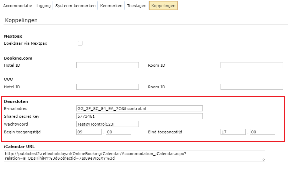This screenshot has width=288, height=177.
Task: Go to Systeem kenmerken tab
Action: pos(75,6)
